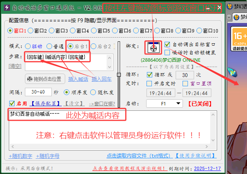
Task: Toggle the 循环 loop checkbox
Action: (x=150, y=74)
